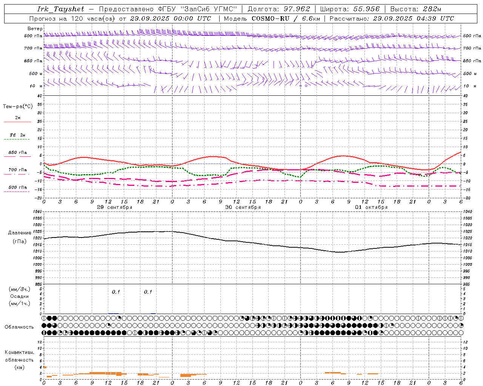Viewport: 483px width, 386px height.
Task: Click the Тем-ра(°C) axis title
Action: pos(18,107)
